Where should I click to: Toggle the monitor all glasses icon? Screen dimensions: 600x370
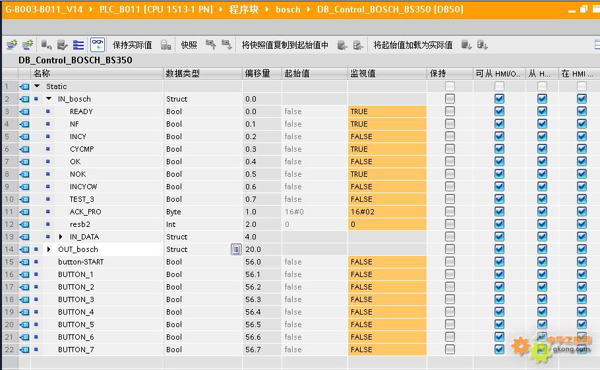coord(98,45)
